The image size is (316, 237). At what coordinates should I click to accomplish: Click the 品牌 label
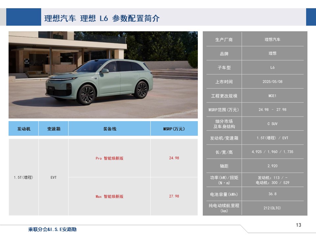(224, 54)
